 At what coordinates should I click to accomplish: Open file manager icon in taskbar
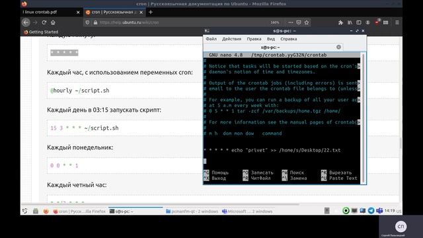[x=36, y=211]
